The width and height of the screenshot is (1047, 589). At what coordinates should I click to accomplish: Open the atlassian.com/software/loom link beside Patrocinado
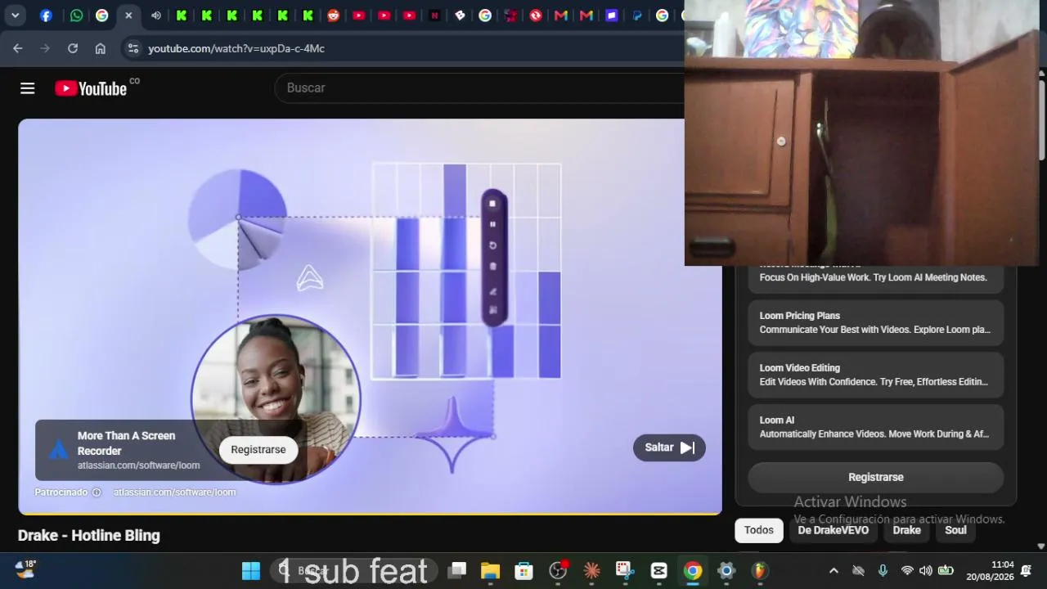(x=174, y=492)
